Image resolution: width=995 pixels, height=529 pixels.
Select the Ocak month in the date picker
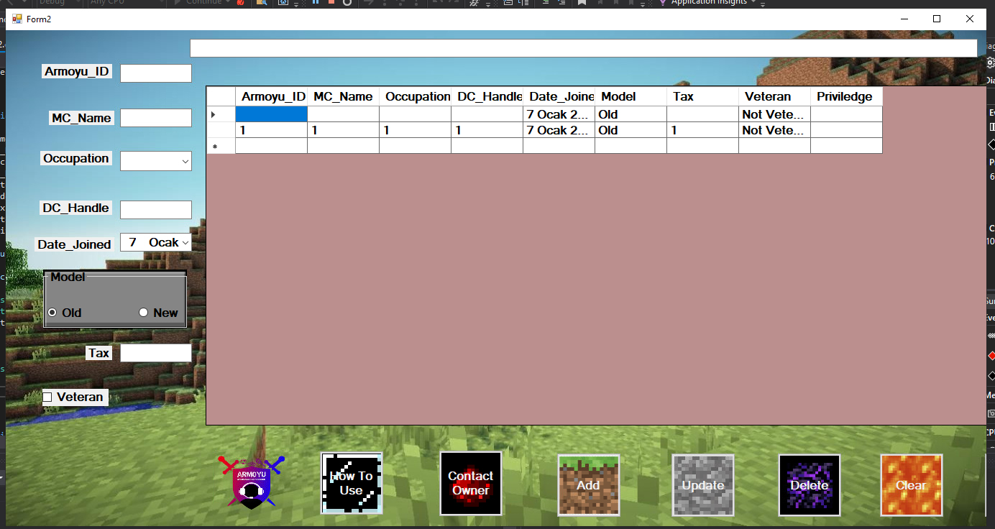point(163,243)
